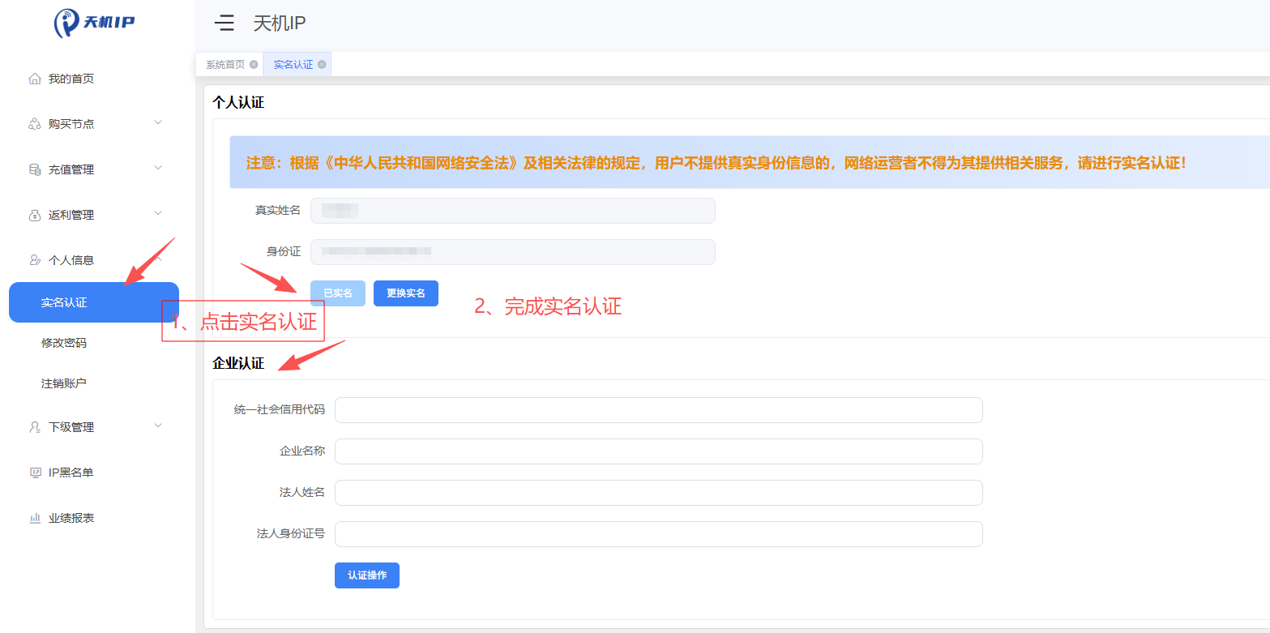The height and width of the screenshot is (633, 1270).
Task: Click the node icon beside 购买节点
Action: click(x=35, y=124)
